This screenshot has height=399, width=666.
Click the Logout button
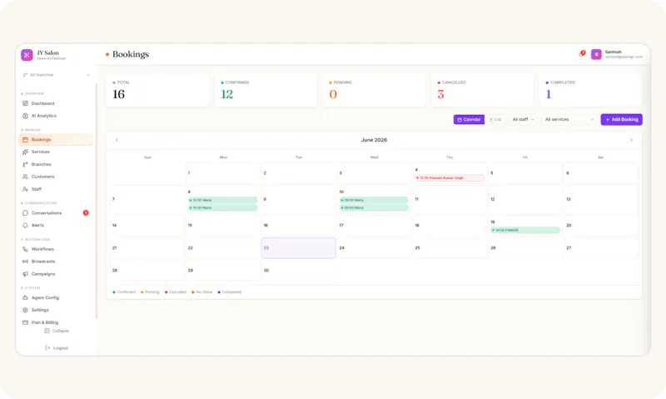pos(57,348)
